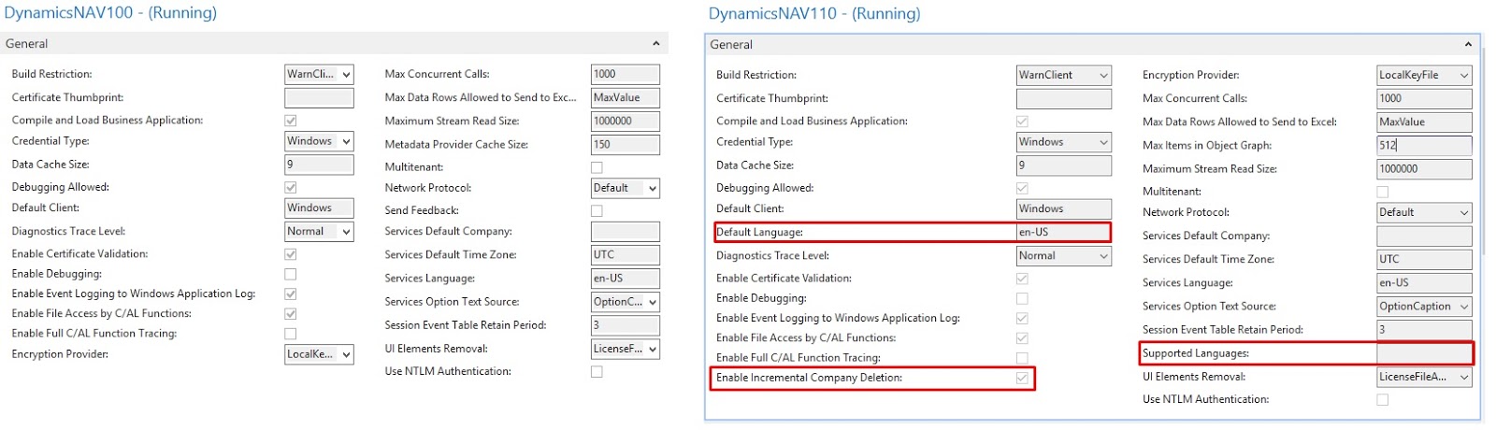The image size is (1496, 430).
Task: Open Diagnostics Trace Level dropdown in DynamicsNAV100
Action: (319, 231)
